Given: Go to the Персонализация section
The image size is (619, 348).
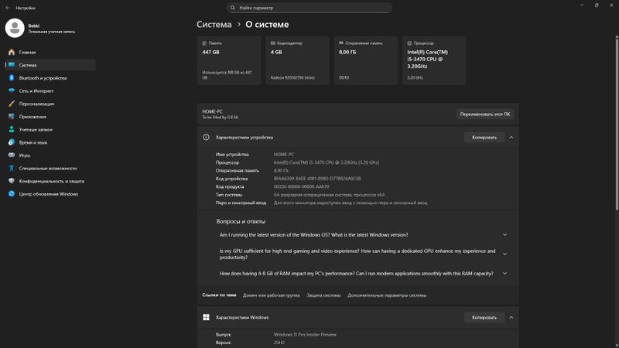Looking at the screenshot, I should [50, 104].
